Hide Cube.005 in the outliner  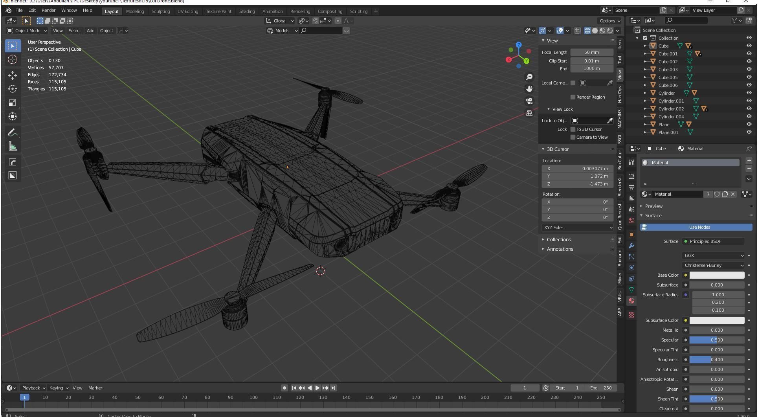(x=749, y=77)
